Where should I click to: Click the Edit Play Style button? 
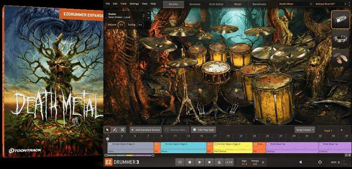(203, 130)
